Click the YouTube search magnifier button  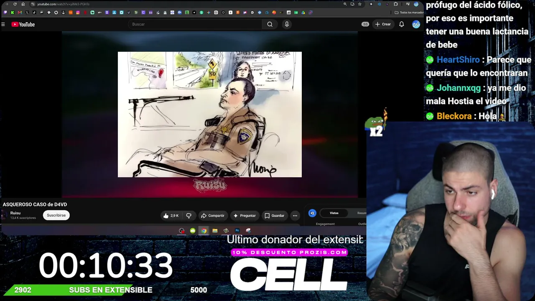click(x=270, y=24)
